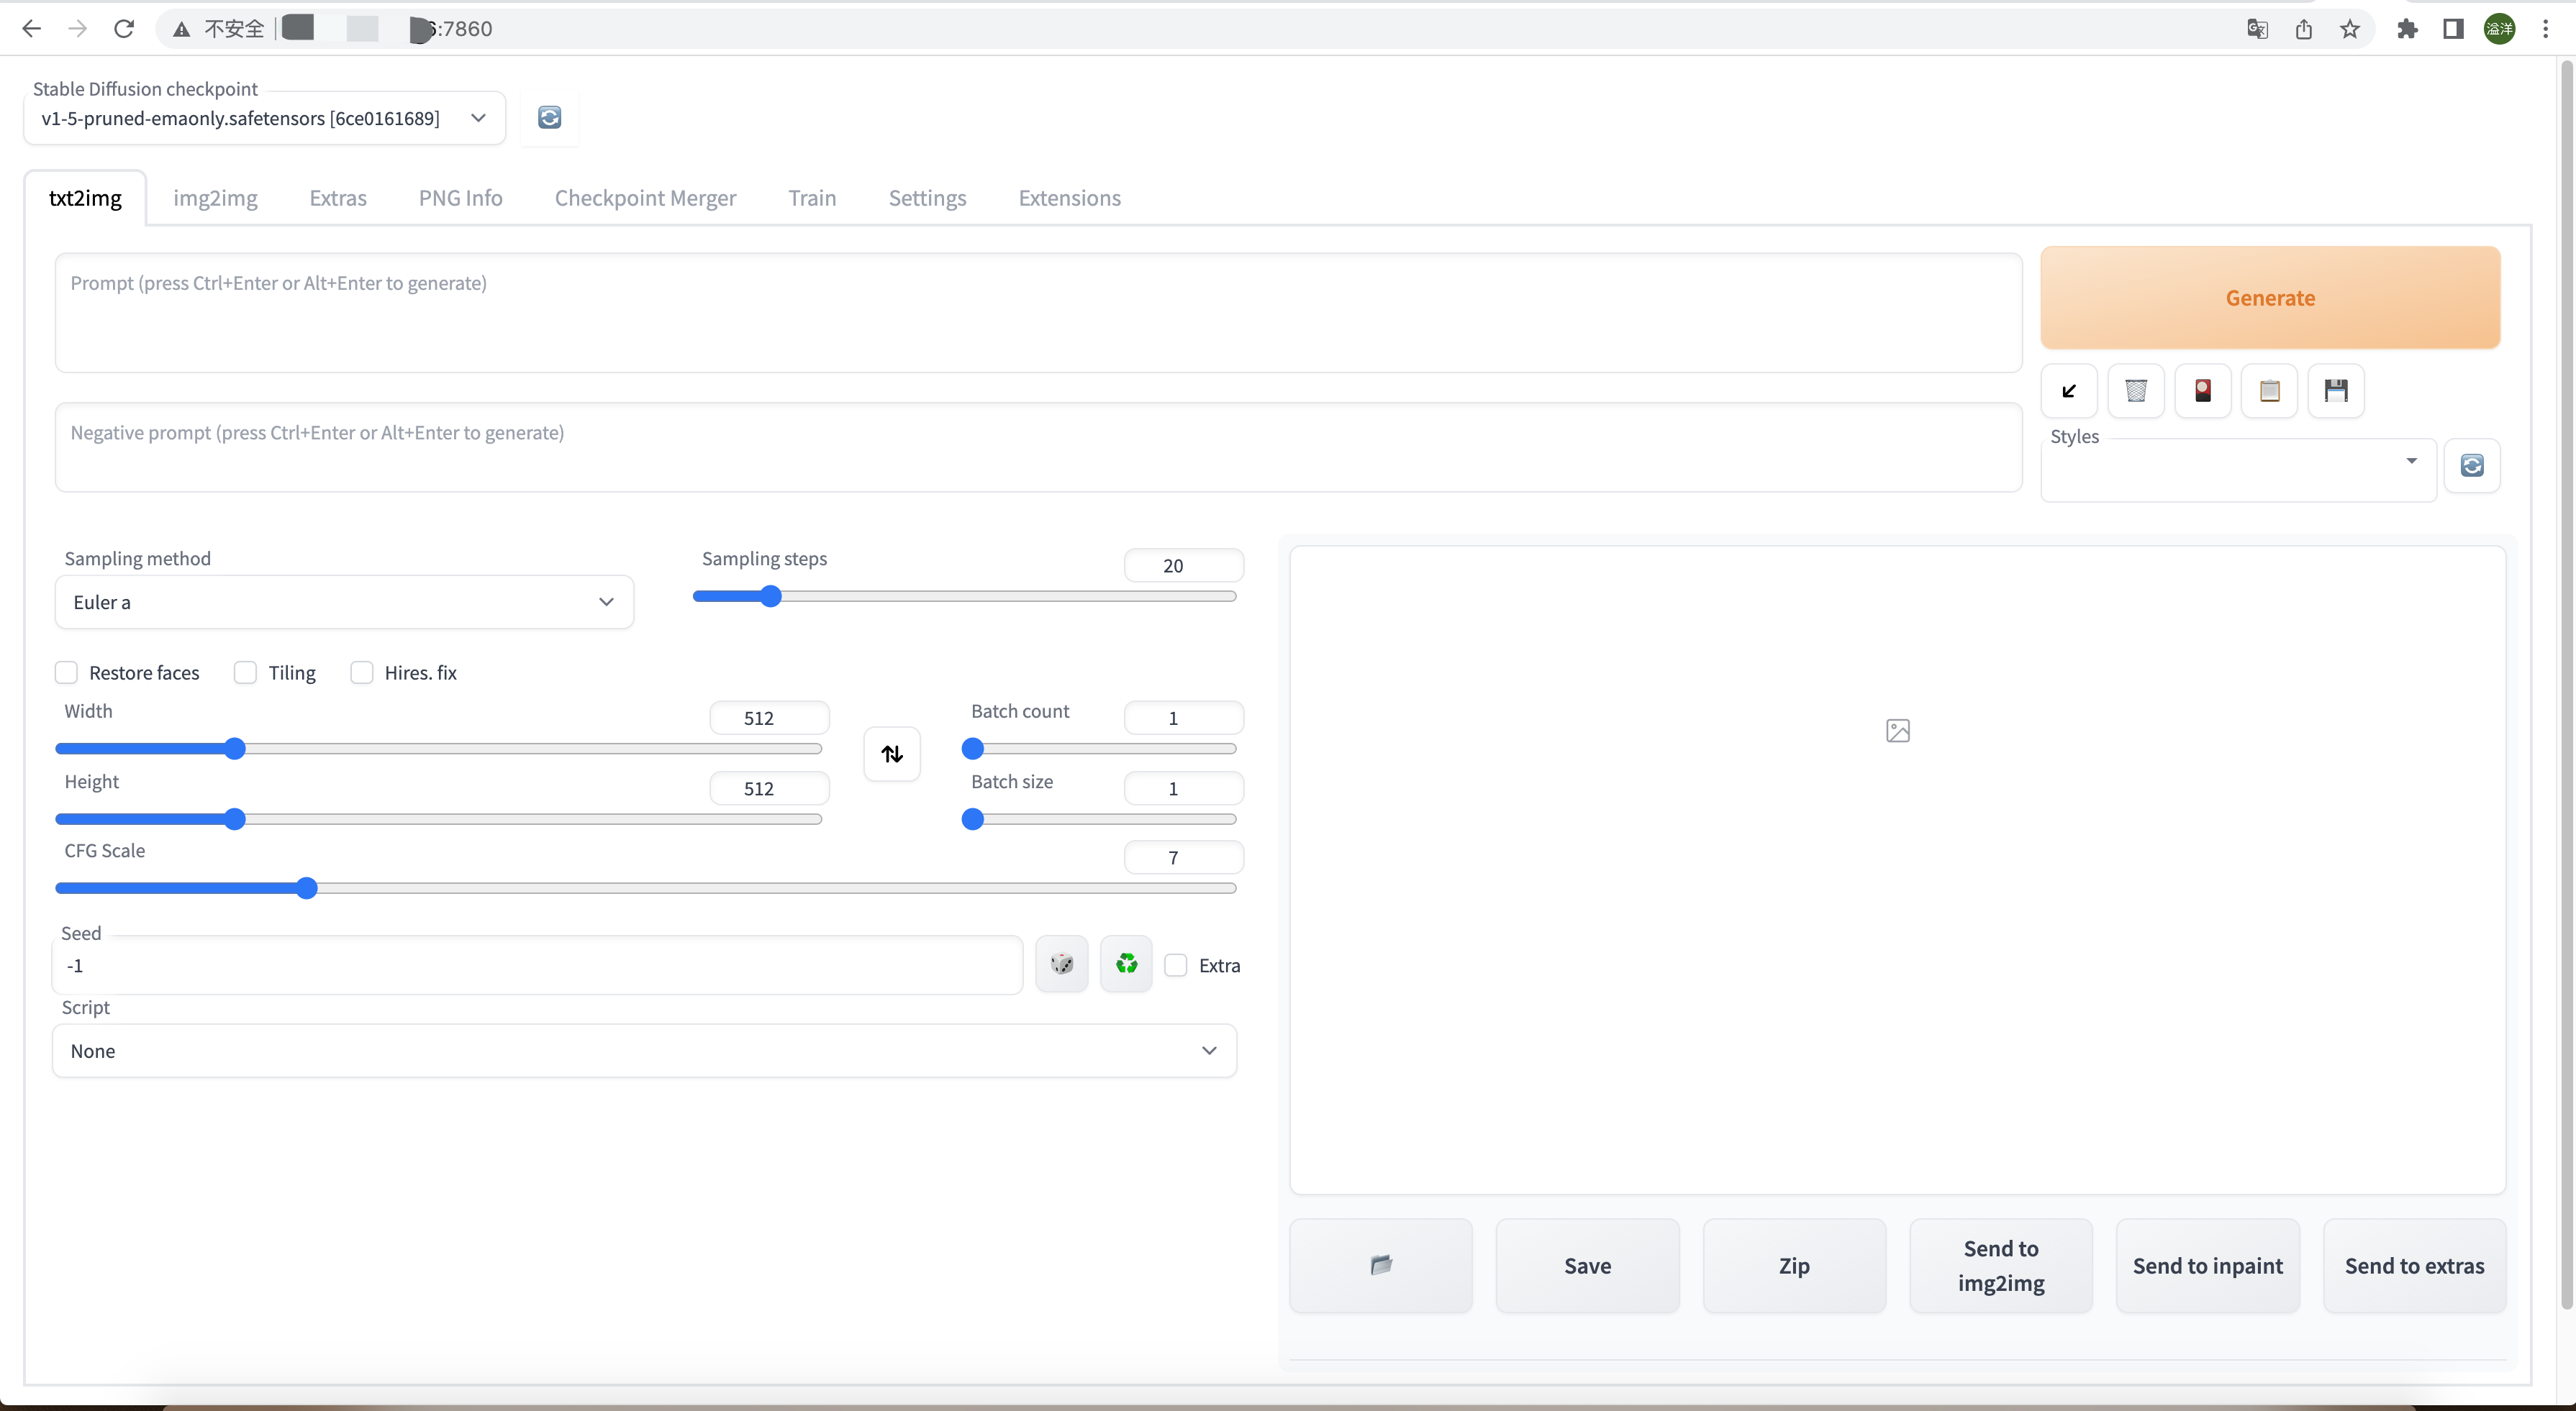Apply selected styles with the clipboard icon

tap(2269, 391)
